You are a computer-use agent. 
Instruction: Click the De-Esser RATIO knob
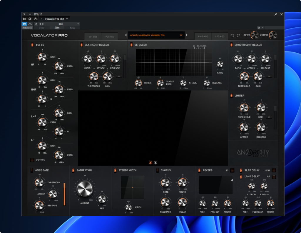(220, 64)
